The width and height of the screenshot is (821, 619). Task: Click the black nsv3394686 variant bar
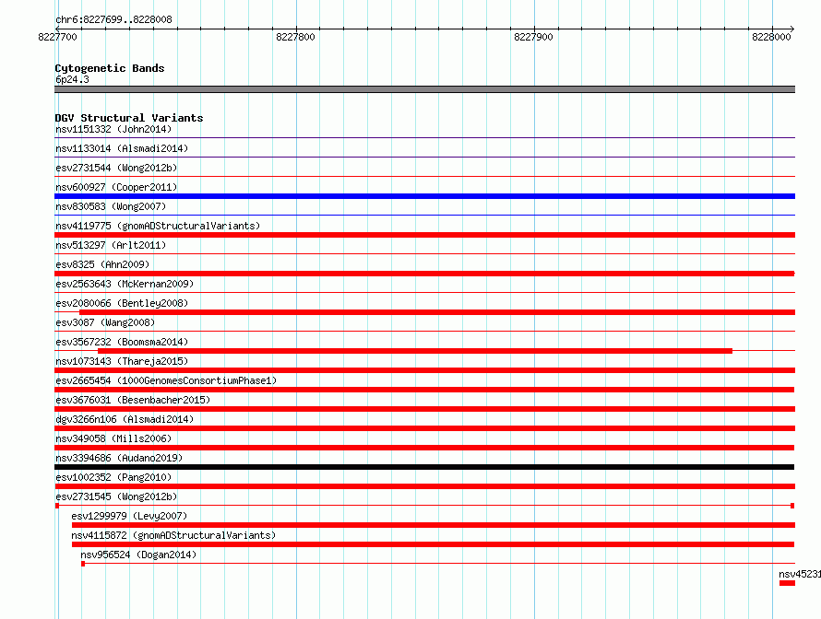pyautogui.click(x=424, y=467)
